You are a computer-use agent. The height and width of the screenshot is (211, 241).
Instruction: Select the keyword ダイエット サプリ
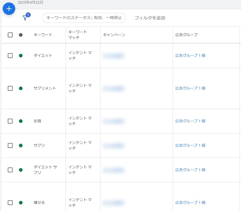click(x=45, y=170)
